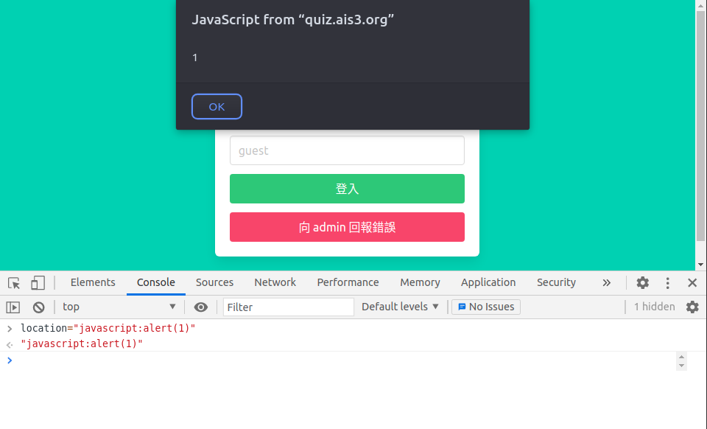Image resolution: width=707 pixels, height=429 pixels.
Task: Close the DevTools panel
Action: 692,283
